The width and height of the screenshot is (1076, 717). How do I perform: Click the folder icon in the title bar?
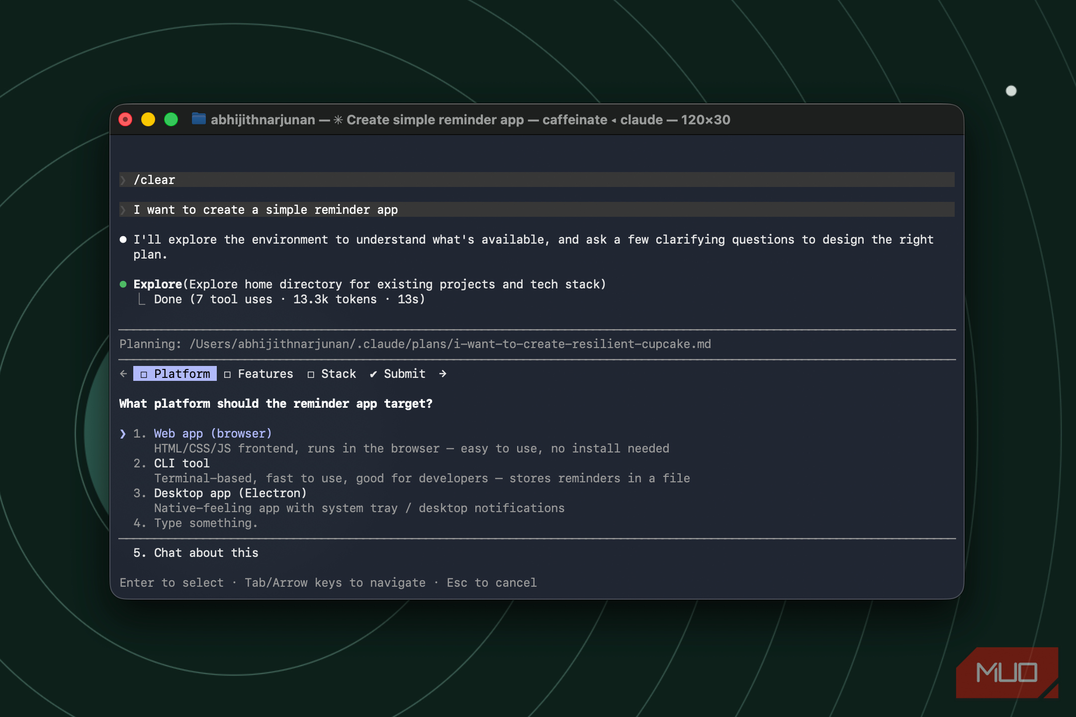[199, 119]
